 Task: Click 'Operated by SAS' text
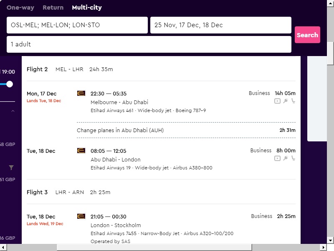tap(110, 241)
